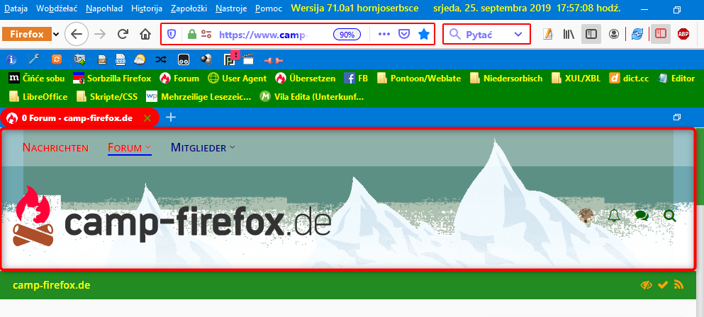This screenshot has width=704, height=317.
Task: Click the CSS file icon
Action: 121,59
